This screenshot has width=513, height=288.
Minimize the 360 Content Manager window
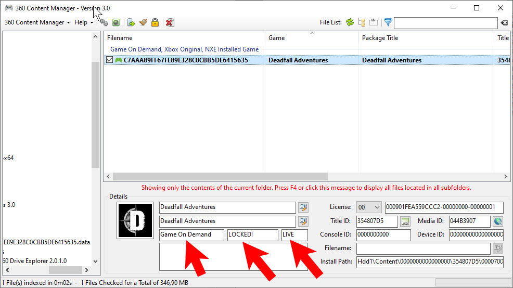coord(453,8)
